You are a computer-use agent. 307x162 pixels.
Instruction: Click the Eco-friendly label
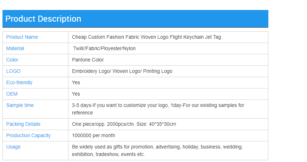(19, 82)
